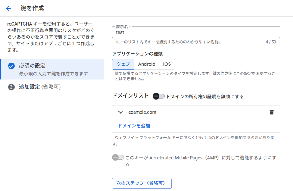Click the 4 / 50 character counter
The height and width of the screenshot is (191, 293).
[270, 42]
